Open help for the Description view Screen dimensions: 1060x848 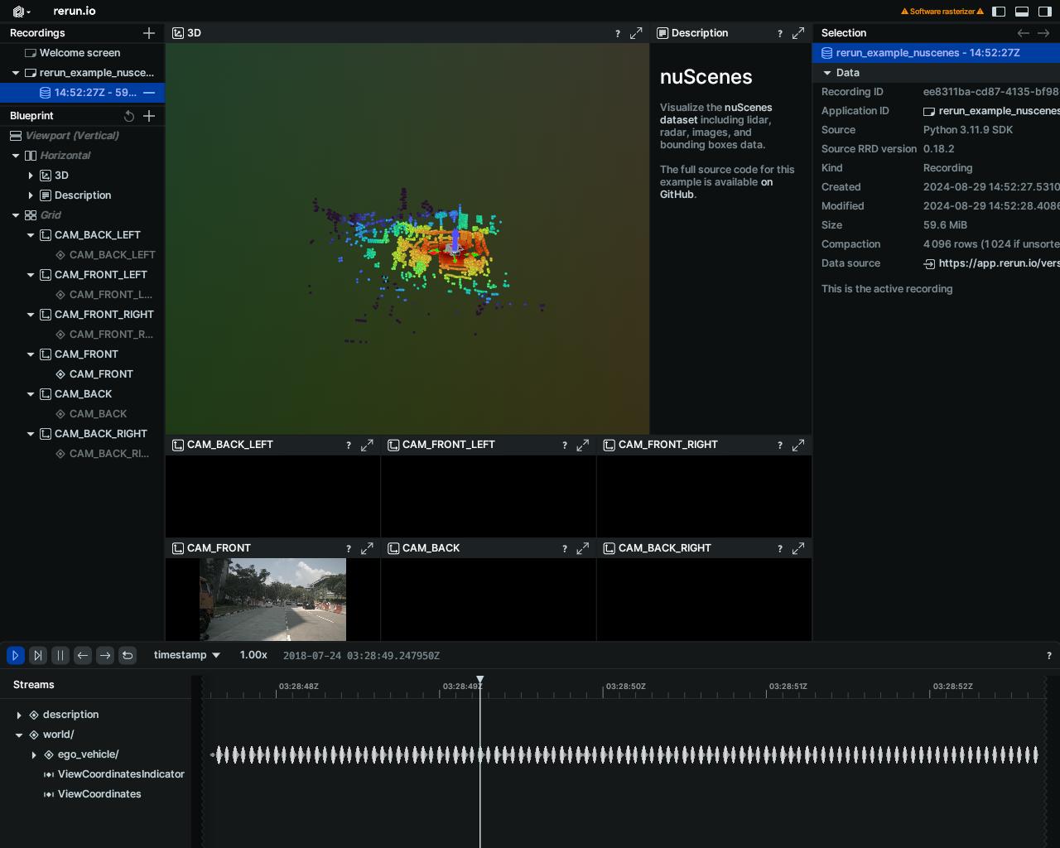click(779, 33)
